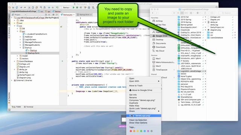241x135 pixels.
Task: Select LoginScreen in project tree
Action: (29, 39)
